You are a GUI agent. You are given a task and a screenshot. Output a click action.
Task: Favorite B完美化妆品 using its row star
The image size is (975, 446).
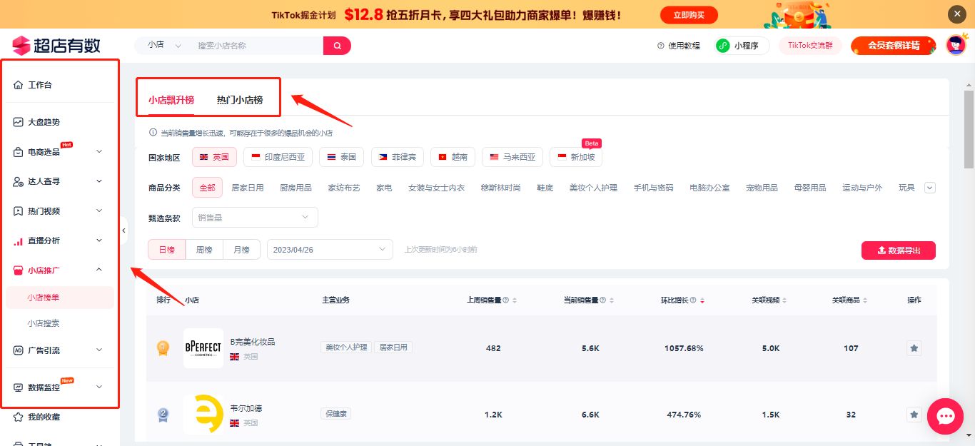point(914,348)
